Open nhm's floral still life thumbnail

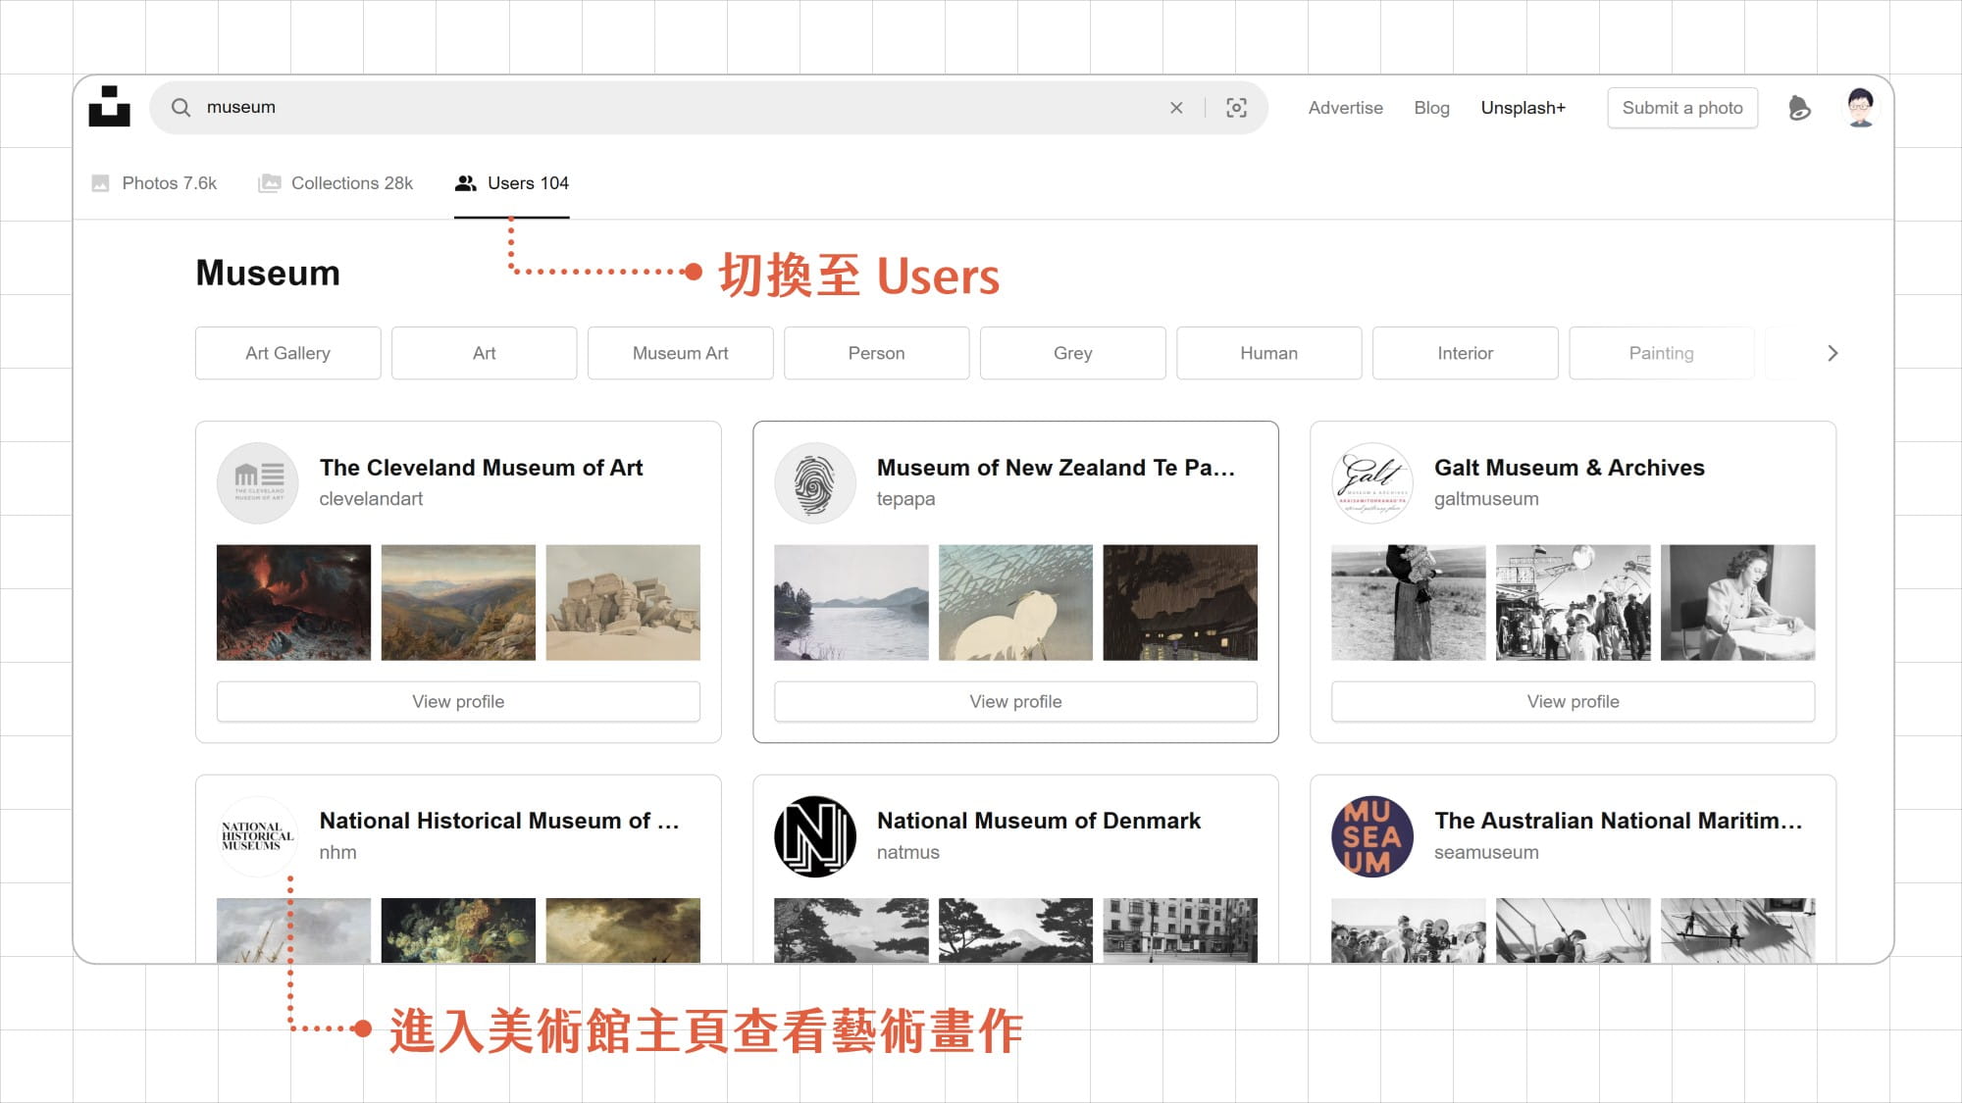pyautogui.click(x=458, y=929)
